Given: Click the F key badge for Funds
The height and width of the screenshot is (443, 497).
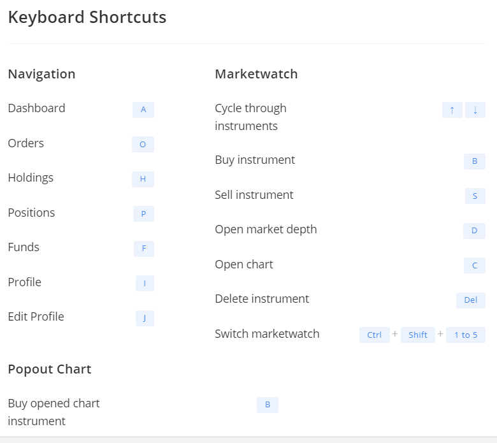Looking at the screenshot, I should (144, 249).
